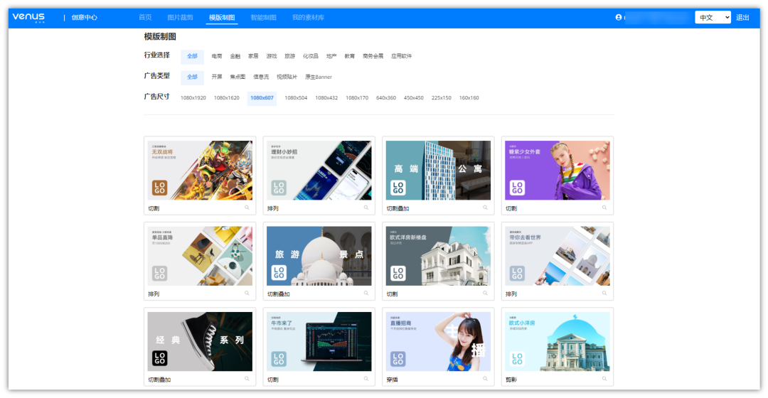The image size is (768, 398).
Task: Go to 我的素材库 in navigation
Action: click(x=307, y=18)
